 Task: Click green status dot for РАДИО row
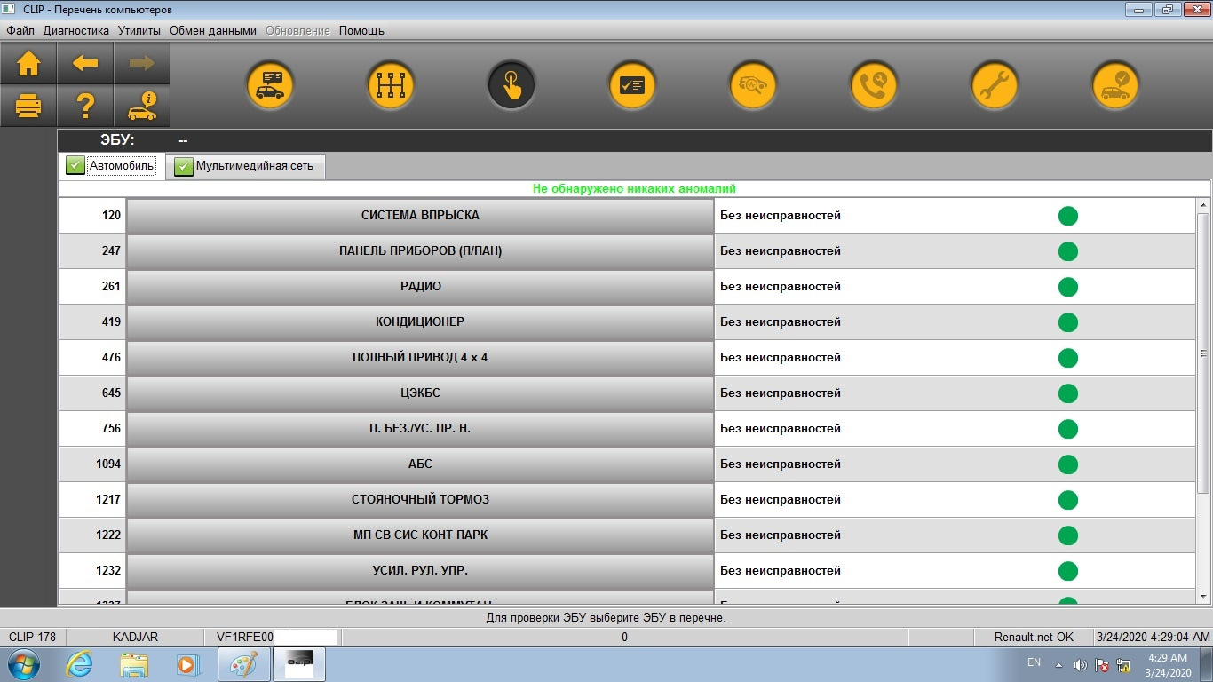point(1068,287)
